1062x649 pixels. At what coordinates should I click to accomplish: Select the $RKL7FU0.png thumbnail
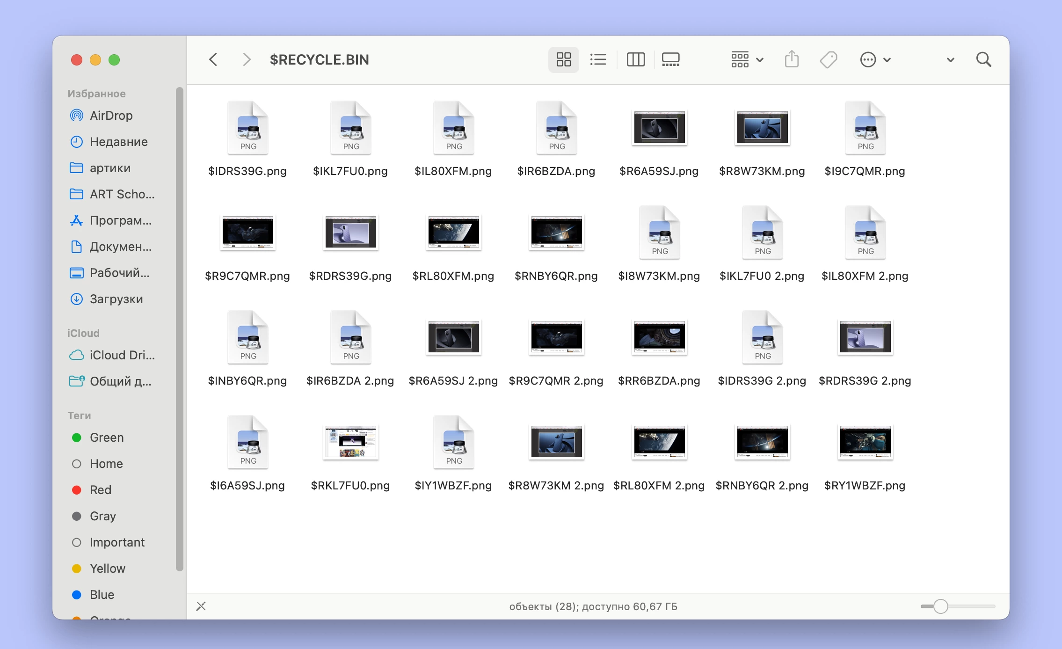[x=350, y=442]
